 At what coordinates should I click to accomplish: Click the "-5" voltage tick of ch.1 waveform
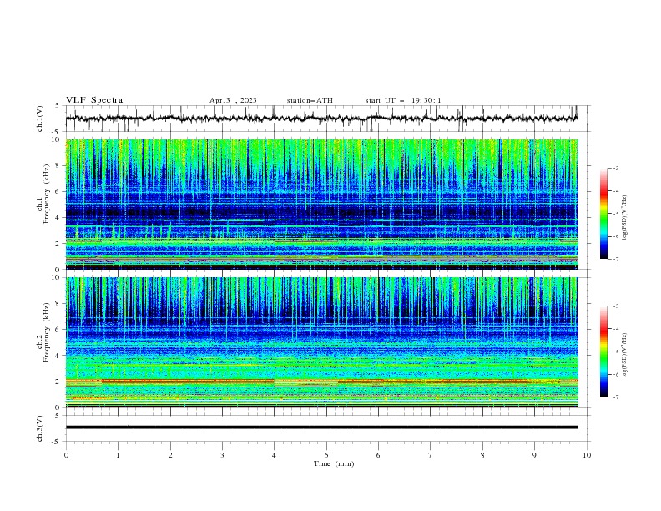[x=57, y=132]
